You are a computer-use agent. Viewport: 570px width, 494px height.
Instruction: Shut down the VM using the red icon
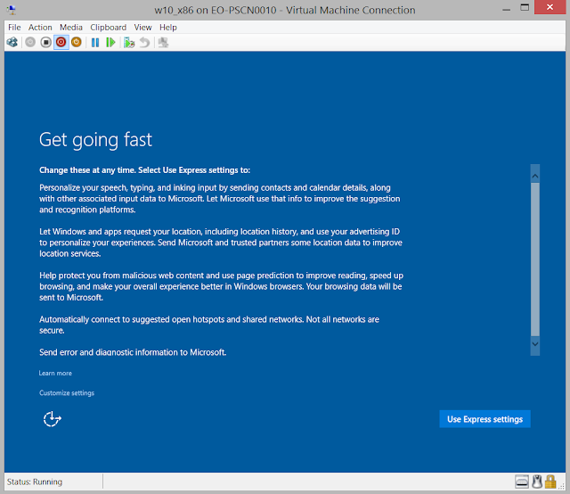(x=61, y=42)
